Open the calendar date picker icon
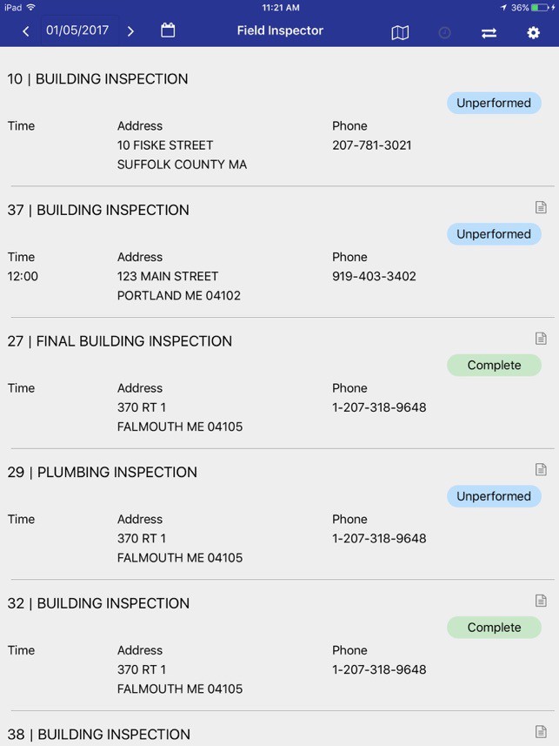559x746 pixels. (x=168, y=30)
